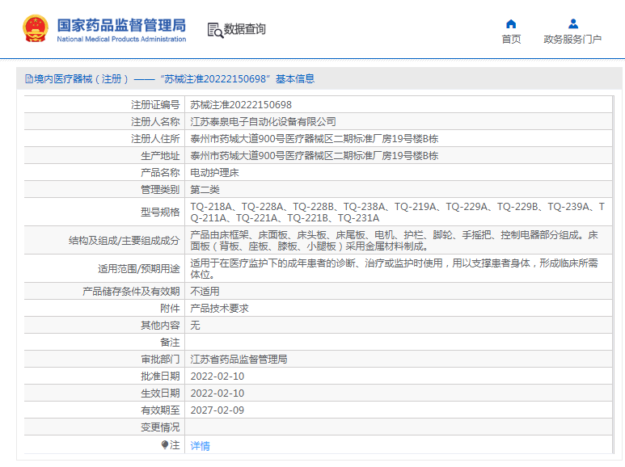Click the 生产地址 label
The height and width of the screenshot is (467, 625).
pos(160,156)
